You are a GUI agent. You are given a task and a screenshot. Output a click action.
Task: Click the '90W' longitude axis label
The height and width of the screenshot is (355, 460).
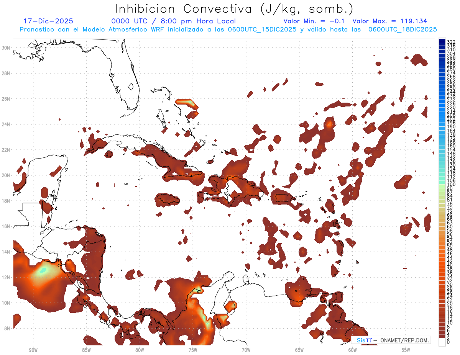click(33, 350)
